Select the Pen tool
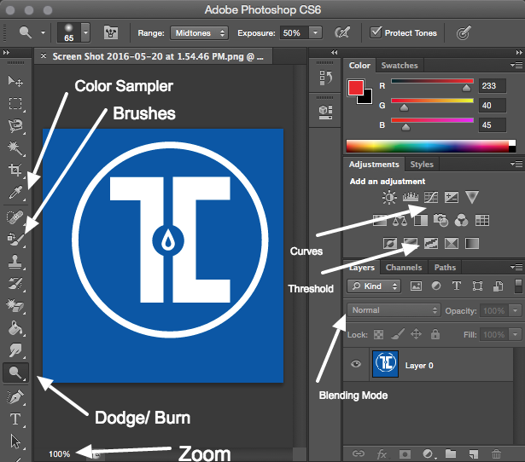The height and width of the screenshot is (462, 525). coord(15,397)
